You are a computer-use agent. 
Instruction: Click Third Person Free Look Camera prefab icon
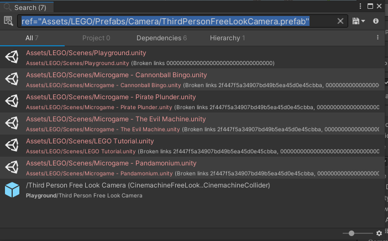12,190
